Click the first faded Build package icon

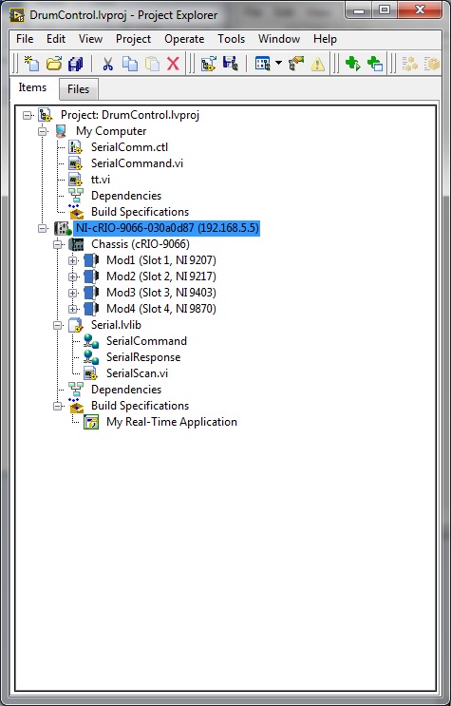click(409, 64)
